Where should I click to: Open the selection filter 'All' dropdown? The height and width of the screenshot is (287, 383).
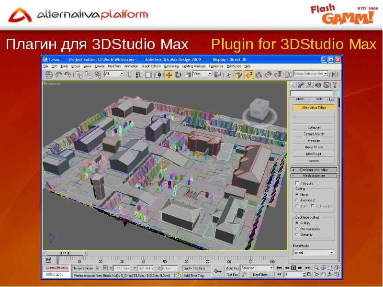tap(114, 74)
